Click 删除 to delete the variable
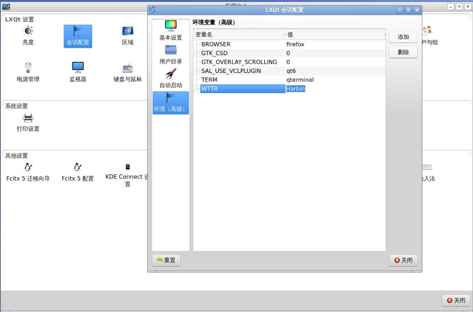473x312 pixels. pyautogui.click(x=403, y=52)
